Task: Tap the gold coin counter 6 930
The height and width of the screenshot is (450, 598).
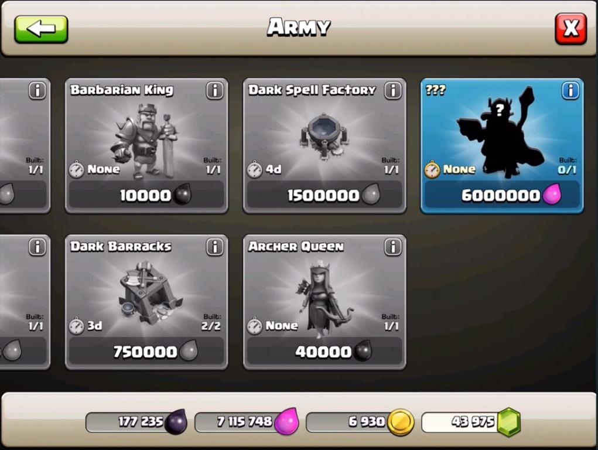Action: [360, 422]
